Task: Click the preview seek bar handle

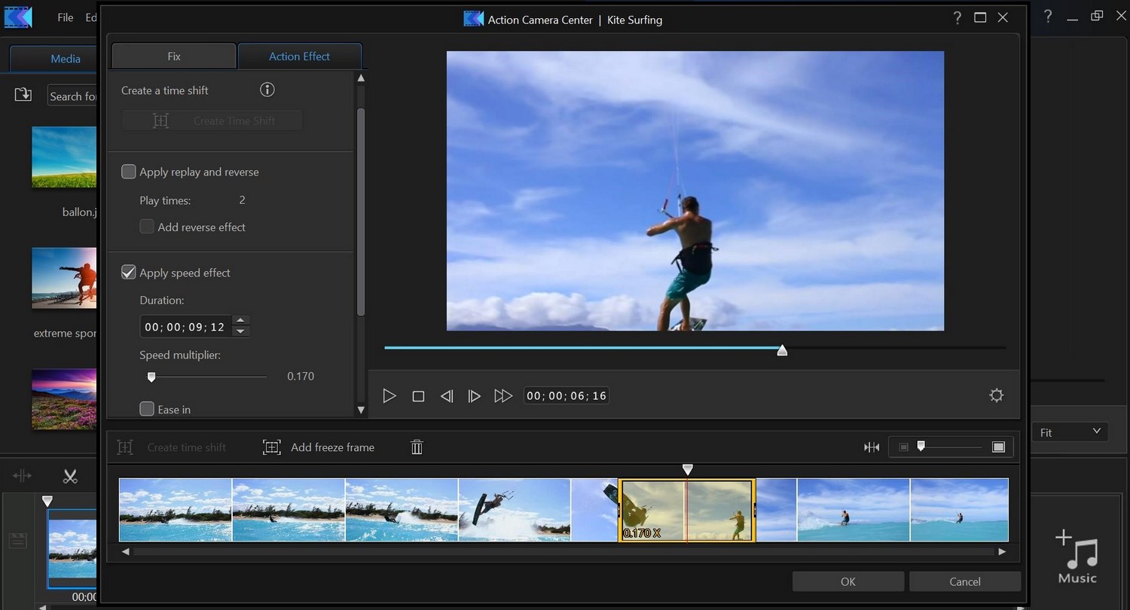Action: (x=782, y=350)
